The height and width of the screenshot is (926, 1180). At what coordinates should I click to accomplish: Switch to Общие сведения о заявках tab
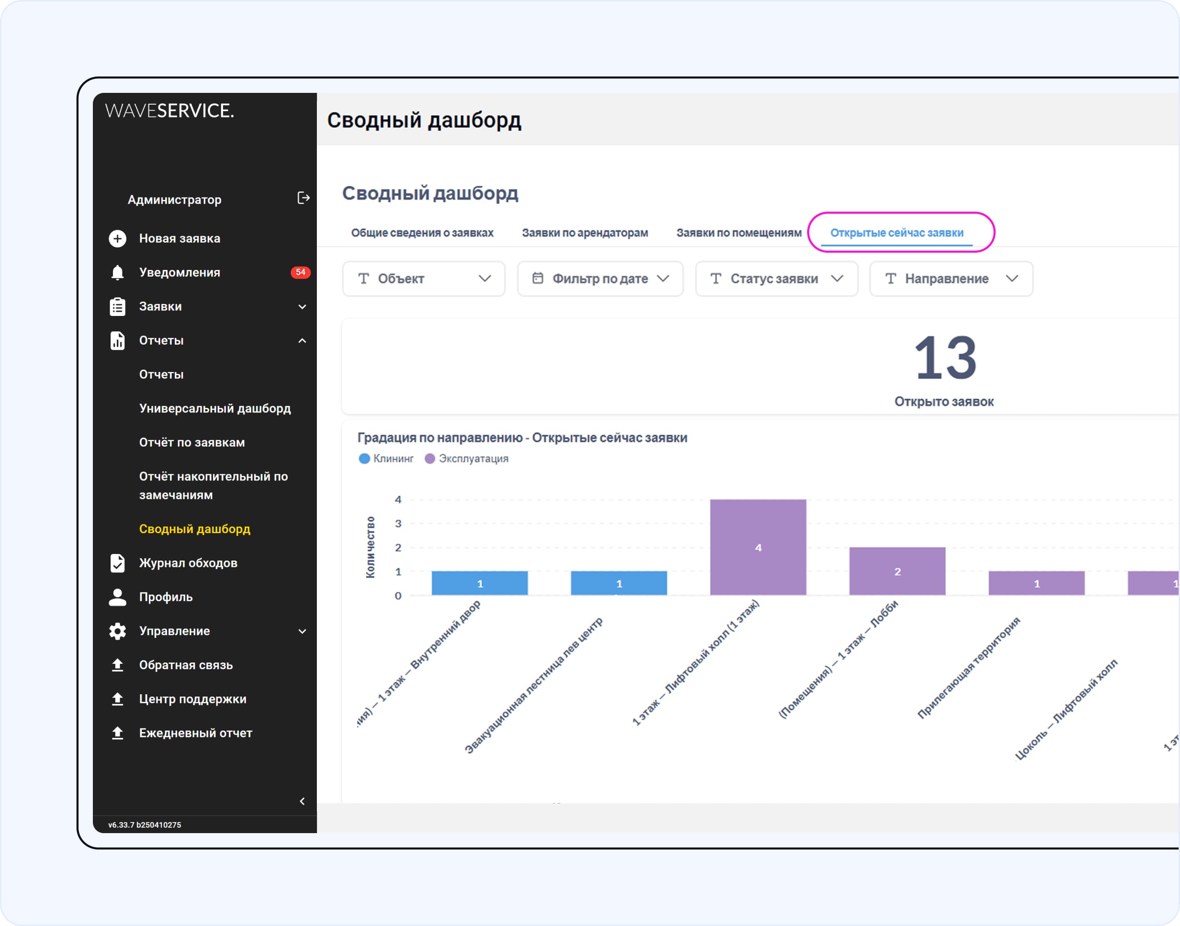[x=422, y=233]
